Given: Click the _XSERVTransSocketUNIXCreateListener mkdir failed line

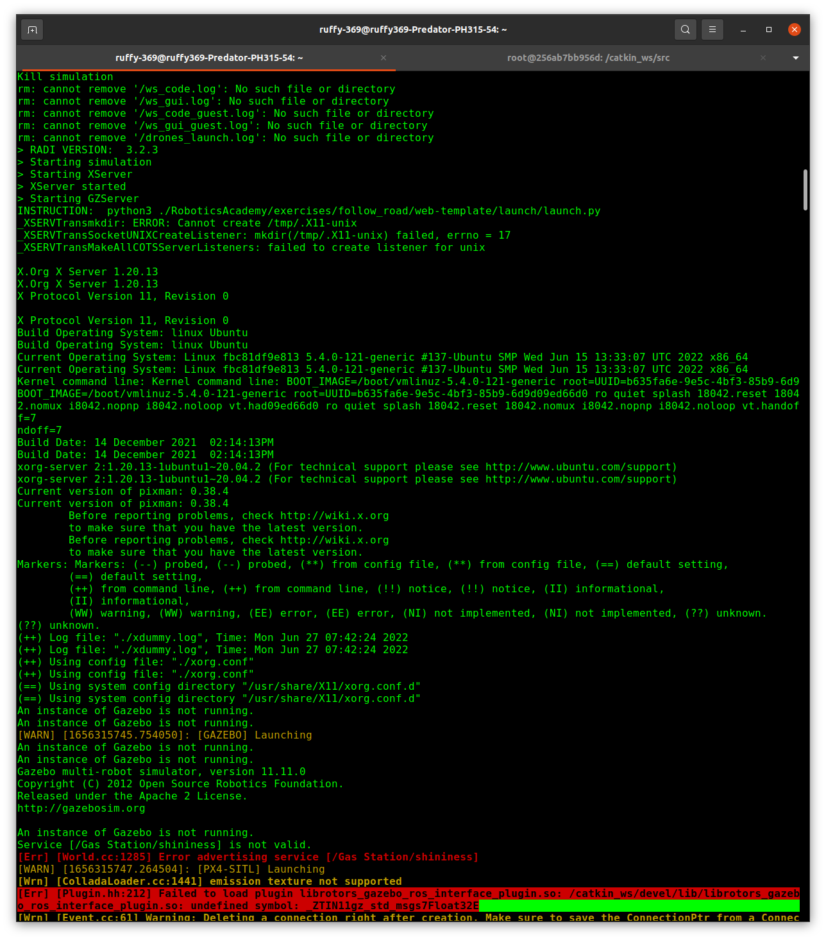Looking at the screenshot, I should pos(264,235).
